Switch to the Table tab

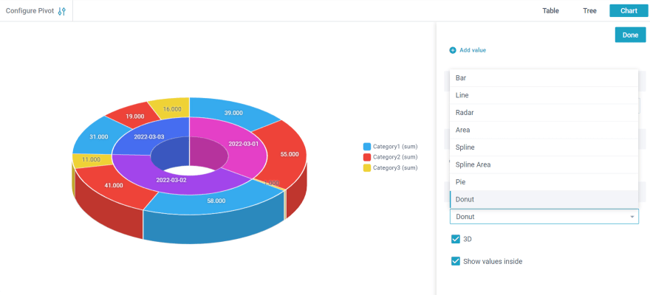click(x=550, y=11)
